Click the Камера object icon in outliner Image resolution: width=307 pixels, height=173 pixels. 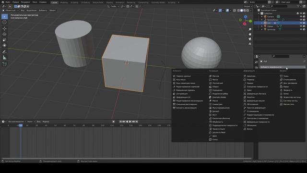265,17
